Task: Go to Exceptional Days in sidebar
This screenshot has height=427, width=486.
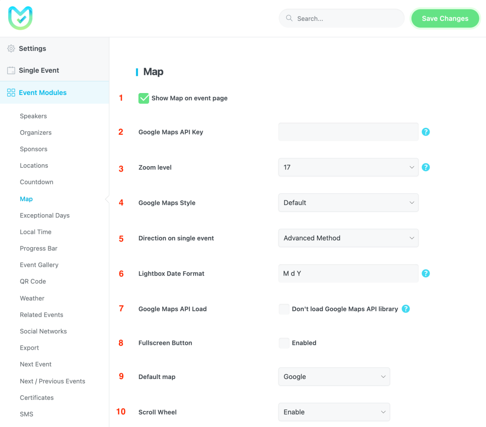Action: tap(45, 215)
